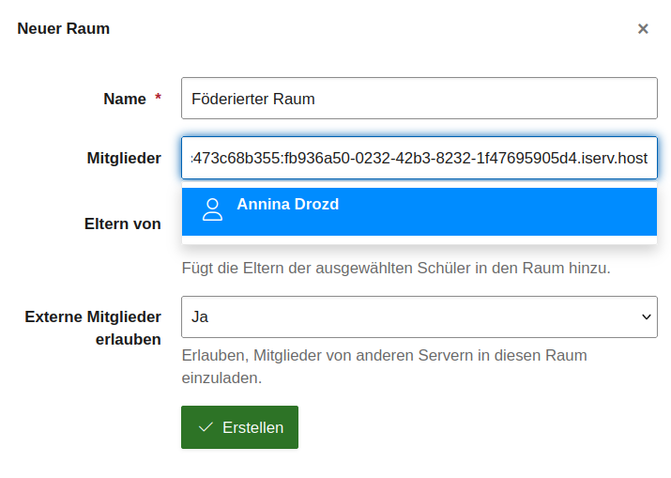This screenshot has width=671, height=478.
Task: Click the Eltern von label
Action: [122, 224]
